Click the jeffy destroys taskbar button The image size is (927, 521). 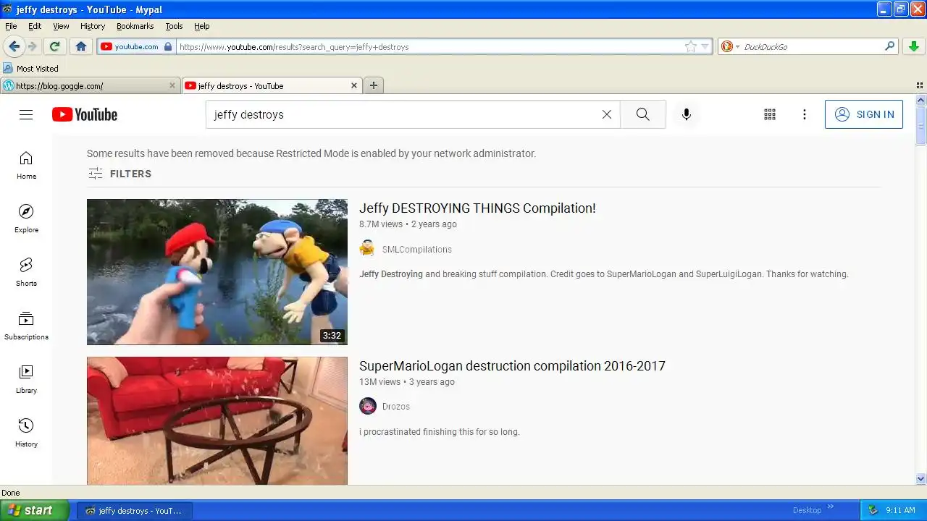click(135, 510)
